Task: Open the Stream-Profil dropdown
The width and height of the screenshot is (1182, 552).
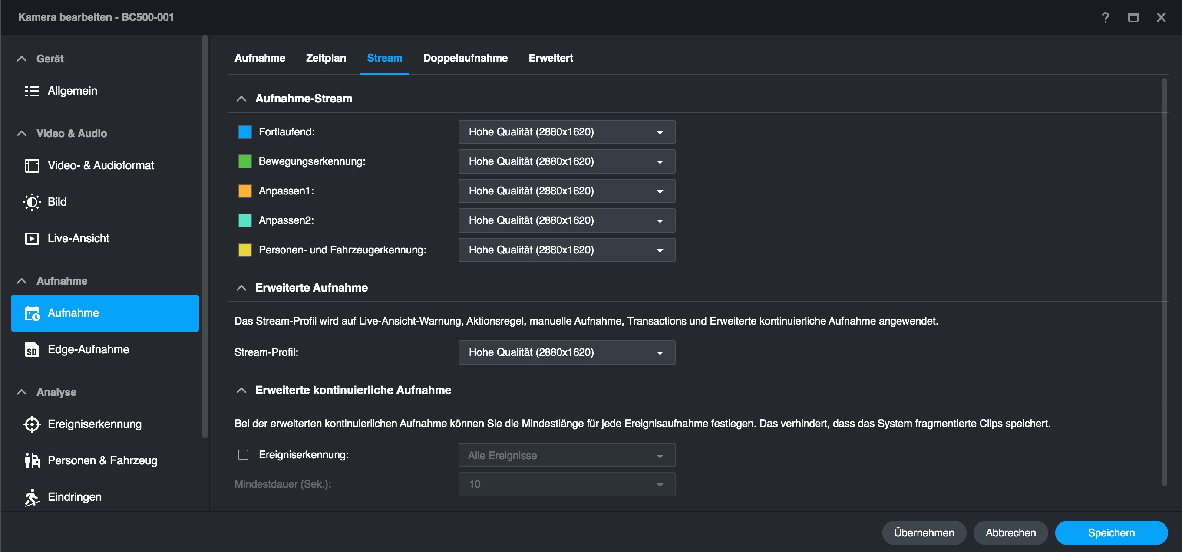Action: pyautogui.click(x=566, y=352)
